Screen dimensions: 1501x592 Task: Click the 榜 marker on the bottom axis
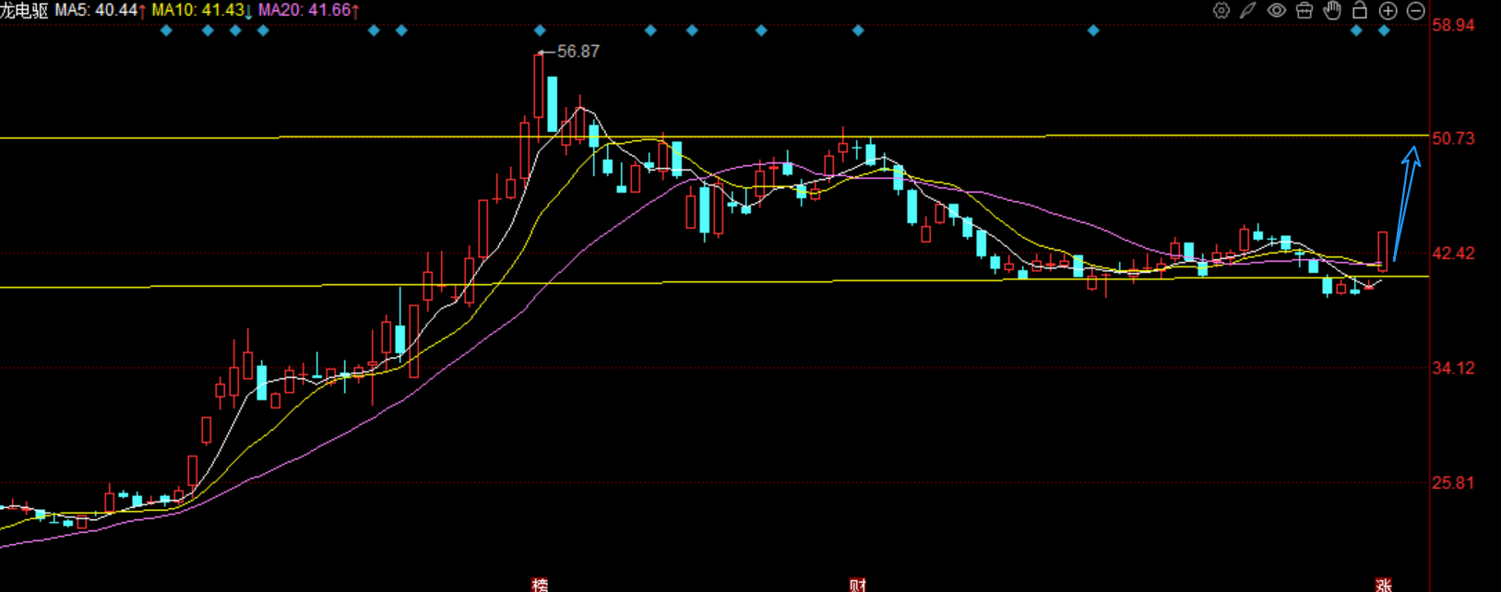coord(540,586)
